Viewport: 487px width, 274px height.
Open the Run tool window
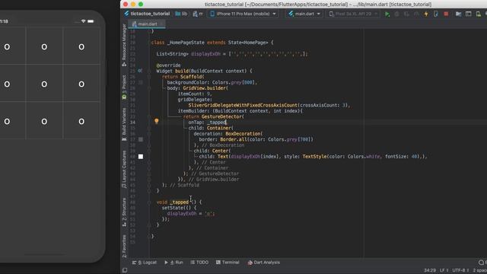pos(174,263)
